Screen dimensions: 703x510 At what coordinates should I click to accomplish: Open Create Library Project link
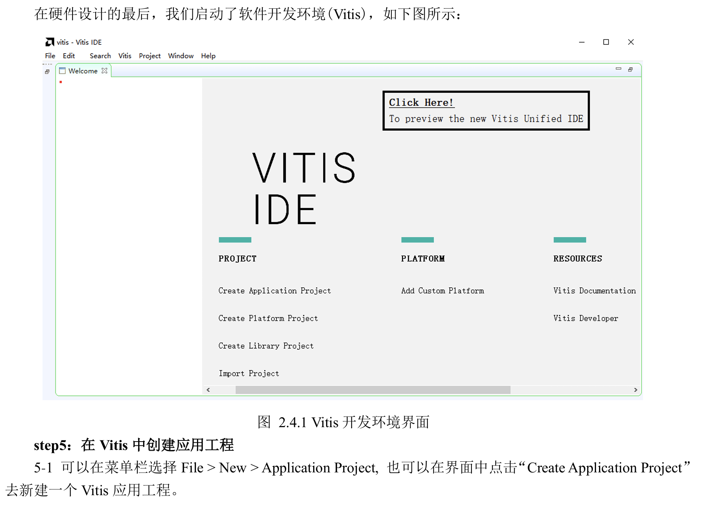(266, 346)
